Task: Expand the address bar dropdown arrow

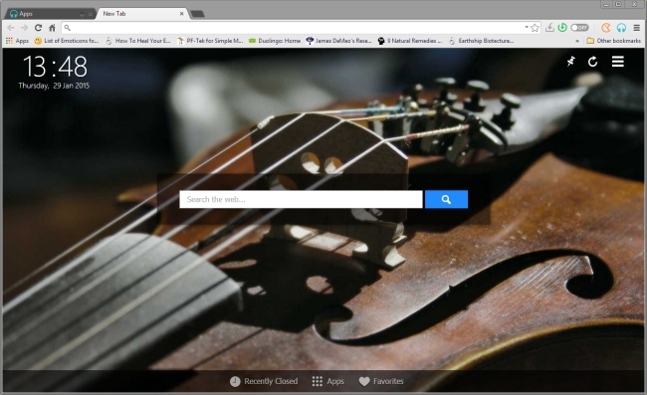Action: click(x=527, y=27)
